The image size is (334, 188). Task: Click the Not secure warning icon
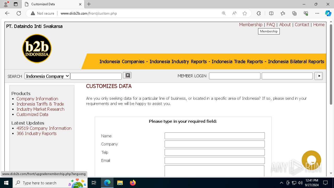click(33, 13)
